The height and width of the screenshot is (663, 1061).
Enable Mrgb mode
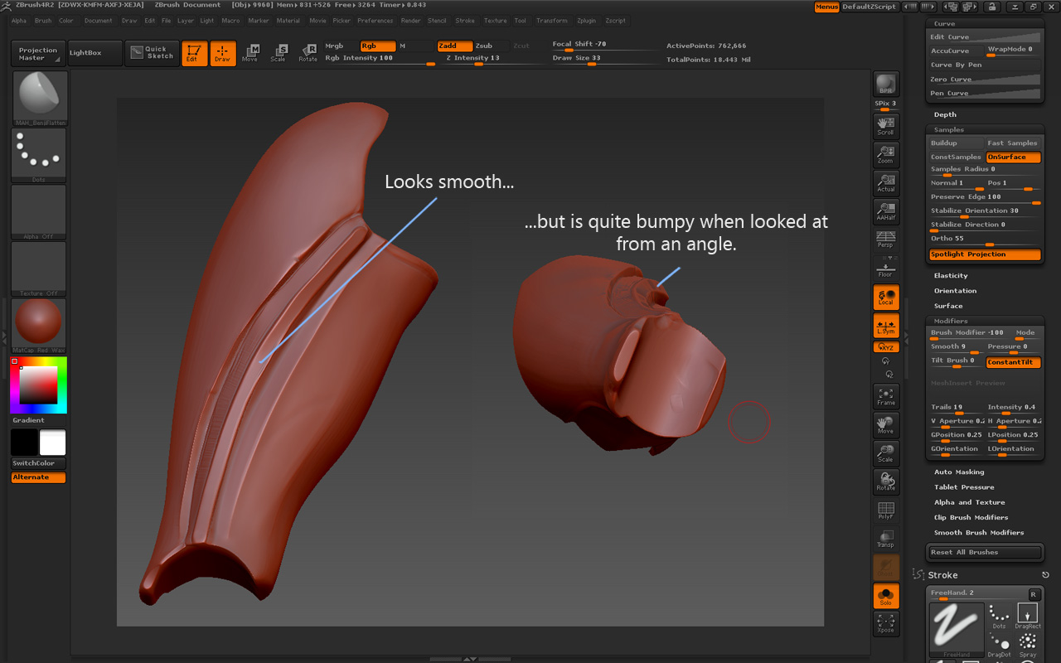click(x=342, y=46)
